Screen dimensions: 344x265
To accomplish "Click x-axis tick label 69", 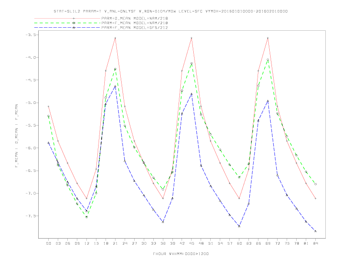I will [268, 243].
